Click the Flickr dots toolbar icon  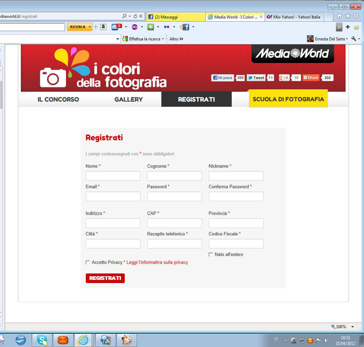tap(167, 27)
